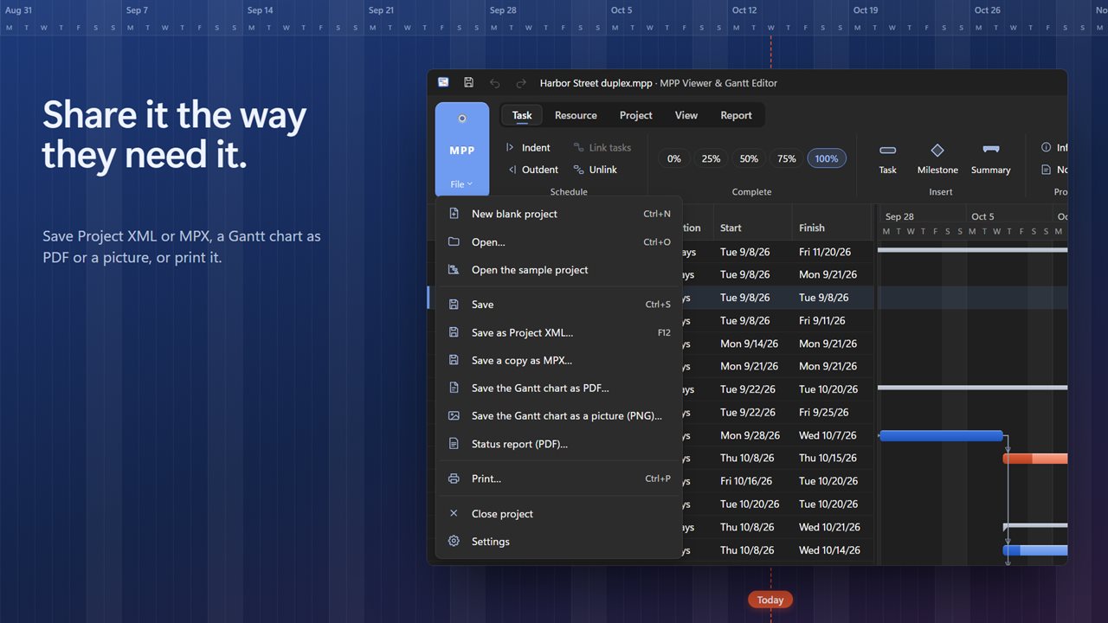Insert a new Task from the ribbon
Viewport: 1108px width, 623px height.
887,158
